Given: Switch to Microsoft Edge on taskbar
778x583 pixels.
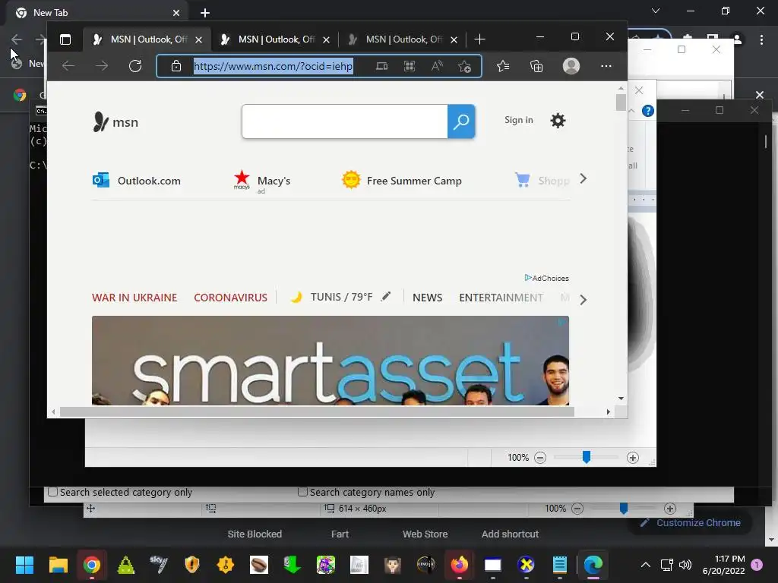Looking at the screenshot, I should pos(593,565).
